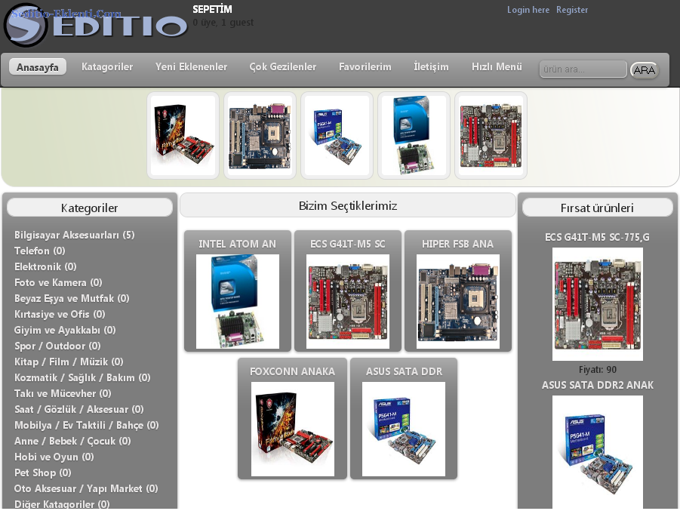Select the Telefon (0) category
Viewport: 680px width, 511px height.
39,251
